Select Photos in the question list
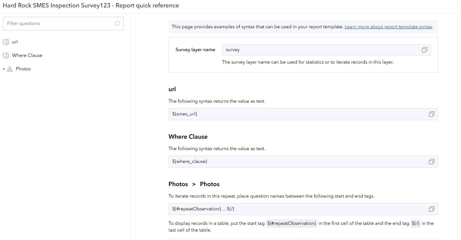461x240 pixels. coord(23,69)
